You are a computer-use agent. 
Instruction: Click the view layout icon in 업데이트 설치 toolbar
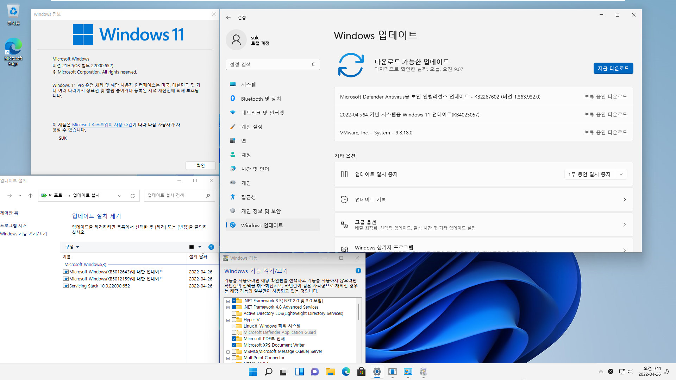point(192,247)
